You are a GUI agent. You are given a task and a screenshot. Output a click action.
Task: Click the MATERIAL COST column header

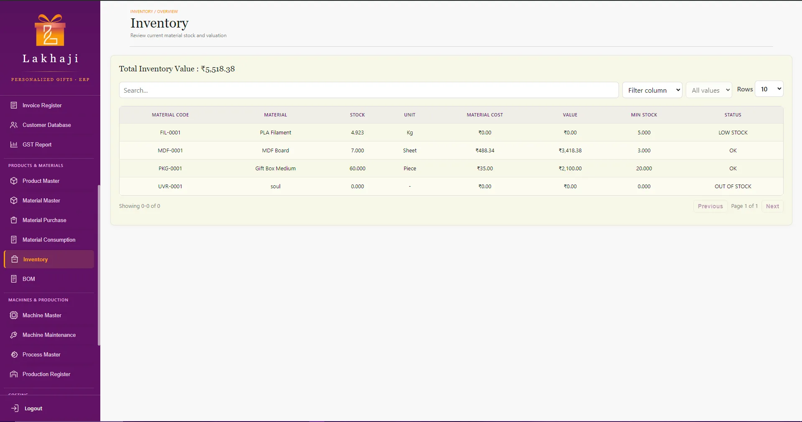pyautogui.click(x=485, y=115)
